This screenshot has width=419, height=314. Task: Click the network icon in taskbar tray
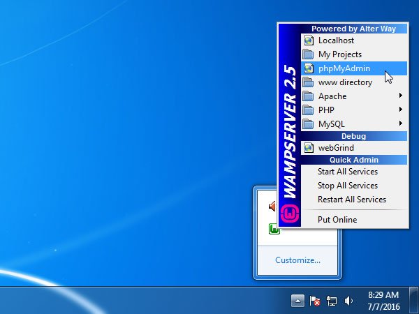(x=332, y=301)
